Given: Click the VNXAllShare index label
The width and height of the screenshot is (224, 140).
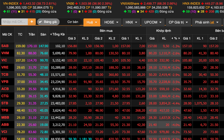Looking at the screenshot, I should point(130,3).
